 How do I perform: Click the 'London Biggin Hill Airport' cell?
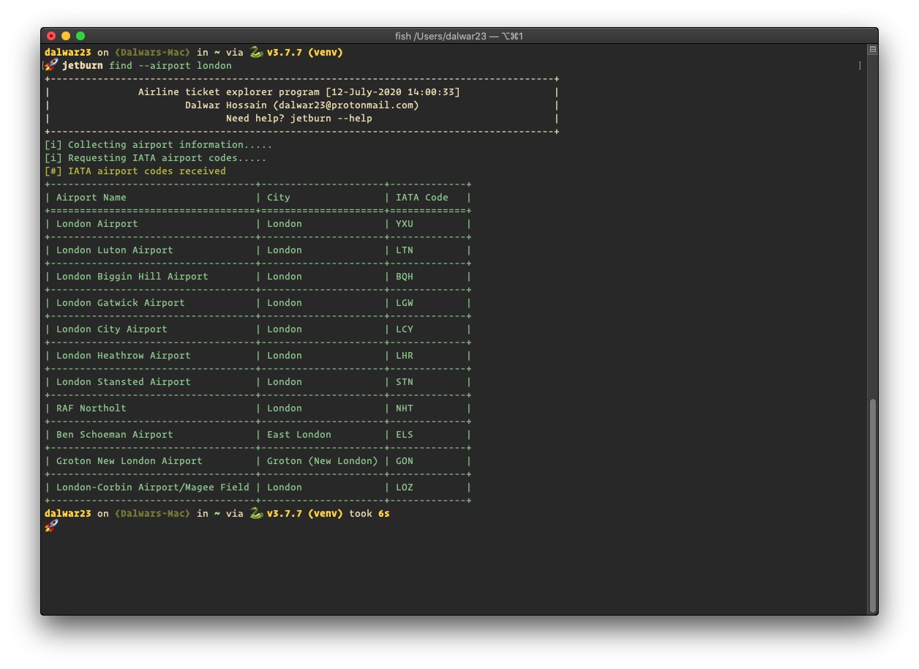132,276
